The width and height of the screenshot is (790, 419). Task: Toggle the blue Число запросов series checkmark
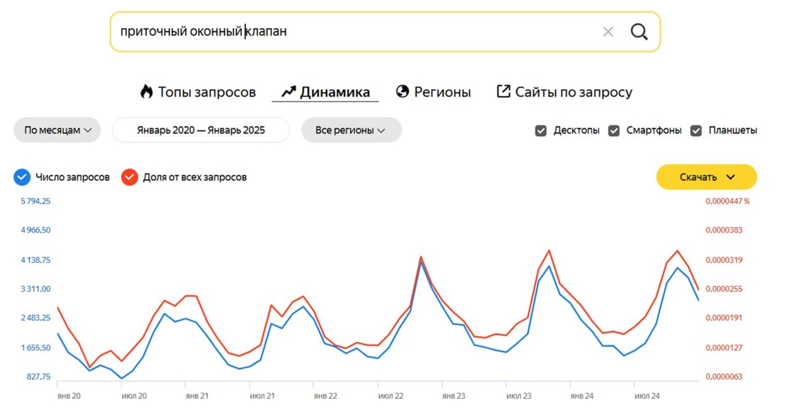[22, 177]
